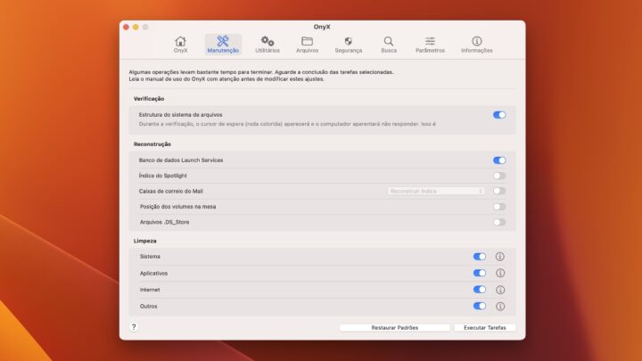This screenshot has height=361, width=642.
Task: Enable Caixas de correio do Mail switch
Action: pyautogui.click(x=499, y=191)
